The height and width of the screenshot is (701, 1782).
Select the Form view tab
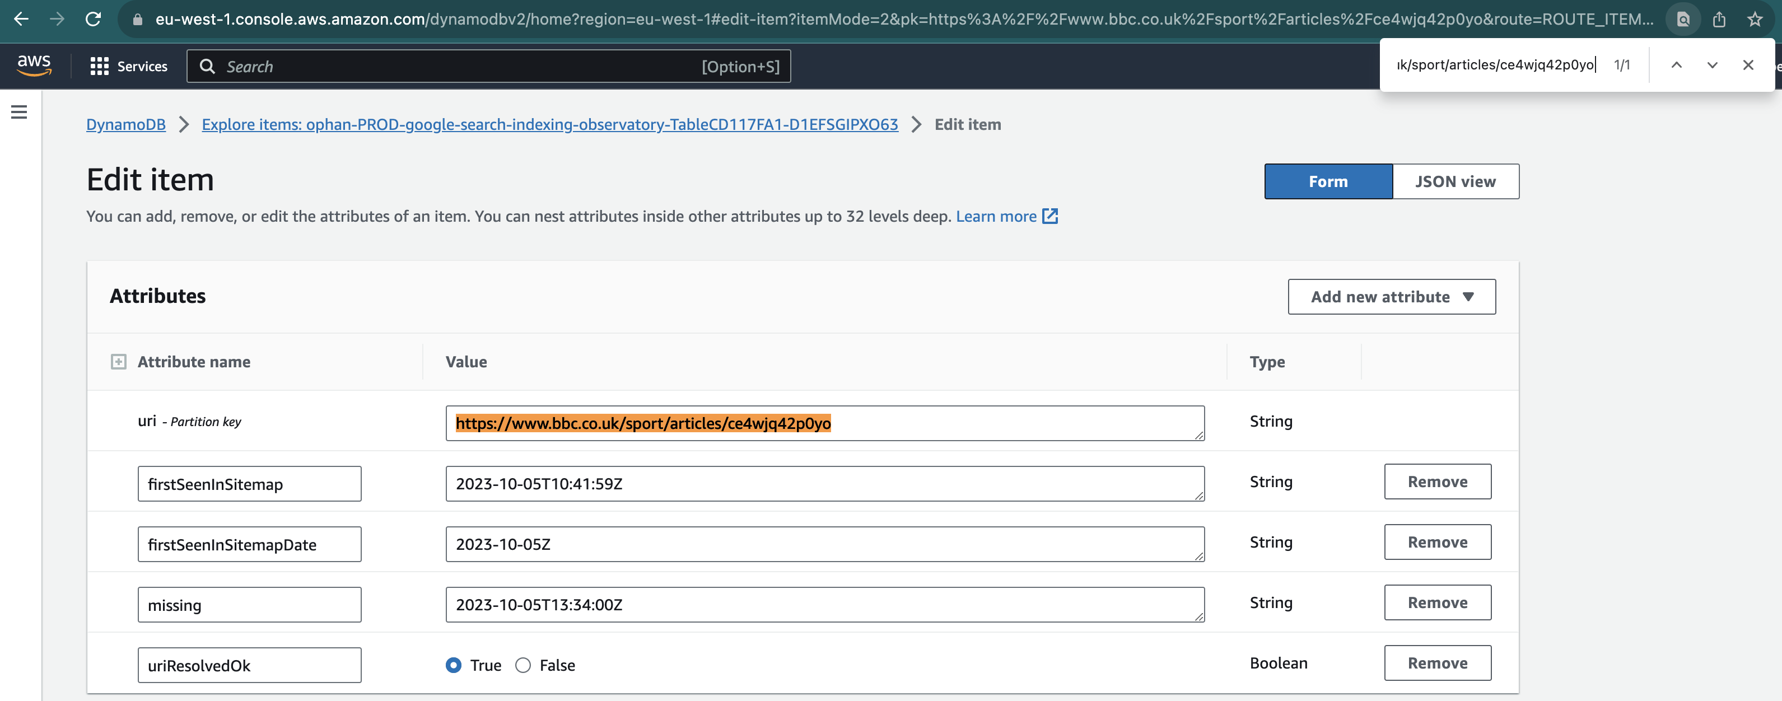tap(1327, 181)
